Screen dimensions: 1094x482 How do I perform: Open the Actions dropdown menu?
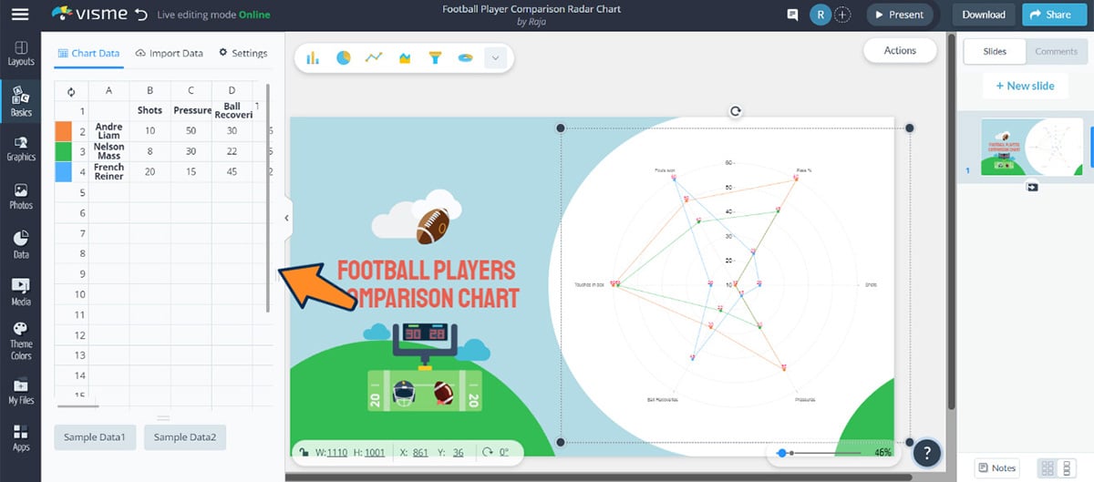pyautogui.click(x=900, y=51)
